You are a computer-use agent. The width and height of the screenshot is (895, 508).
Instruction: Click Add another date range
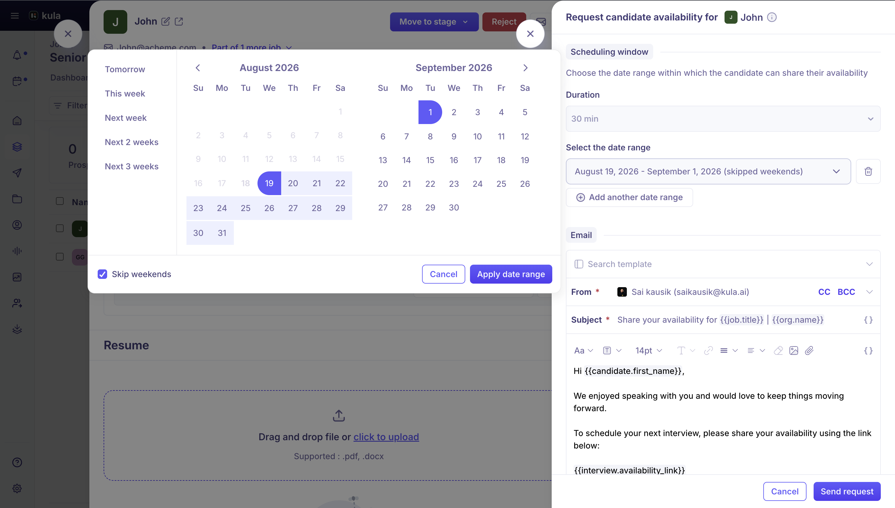tap(629, 197)
